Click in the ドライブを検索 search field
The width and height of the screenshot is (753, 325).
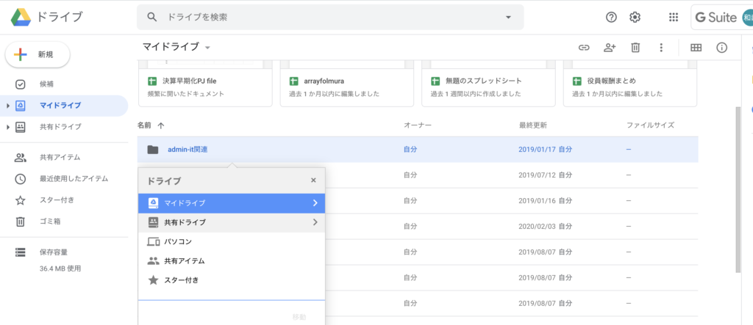[332, 18]
